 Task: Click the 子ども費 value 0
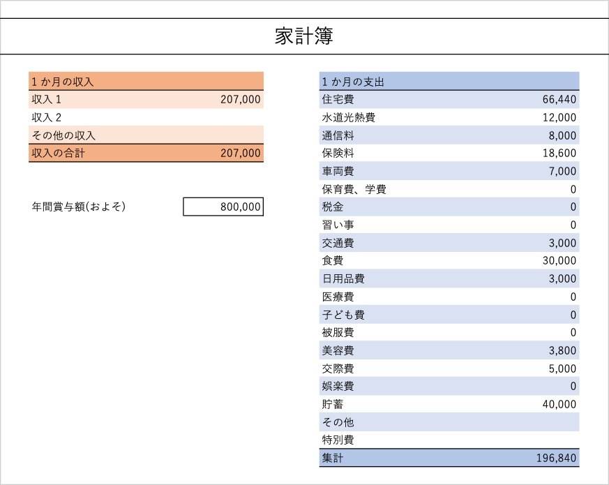coord(573,315)
